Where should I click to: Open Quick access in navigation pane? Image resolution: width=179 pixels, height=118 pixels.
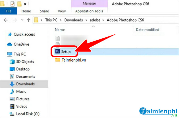(24, 34)
